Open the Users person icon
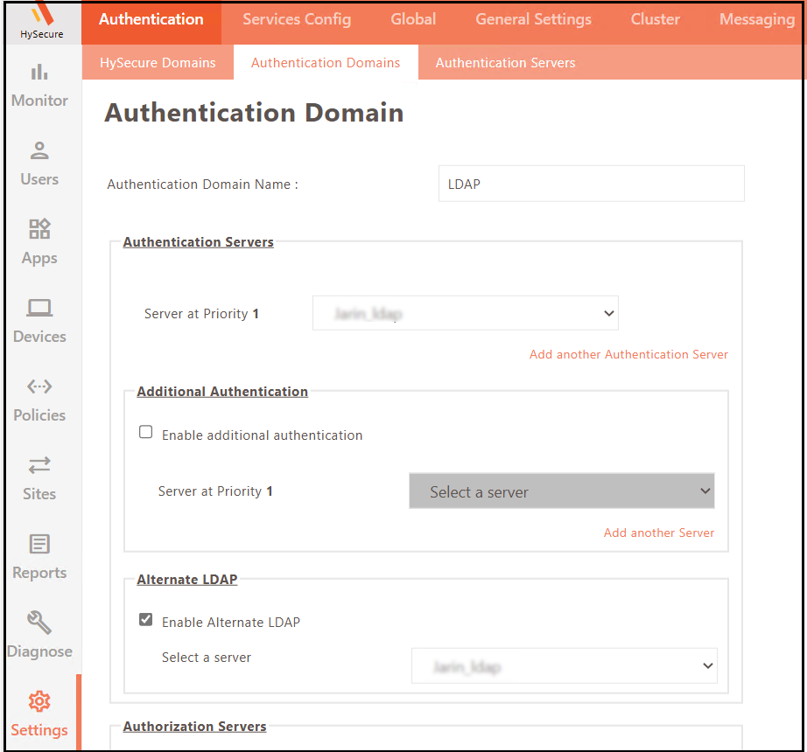807x752 pixels. click(x=39, y=150)
